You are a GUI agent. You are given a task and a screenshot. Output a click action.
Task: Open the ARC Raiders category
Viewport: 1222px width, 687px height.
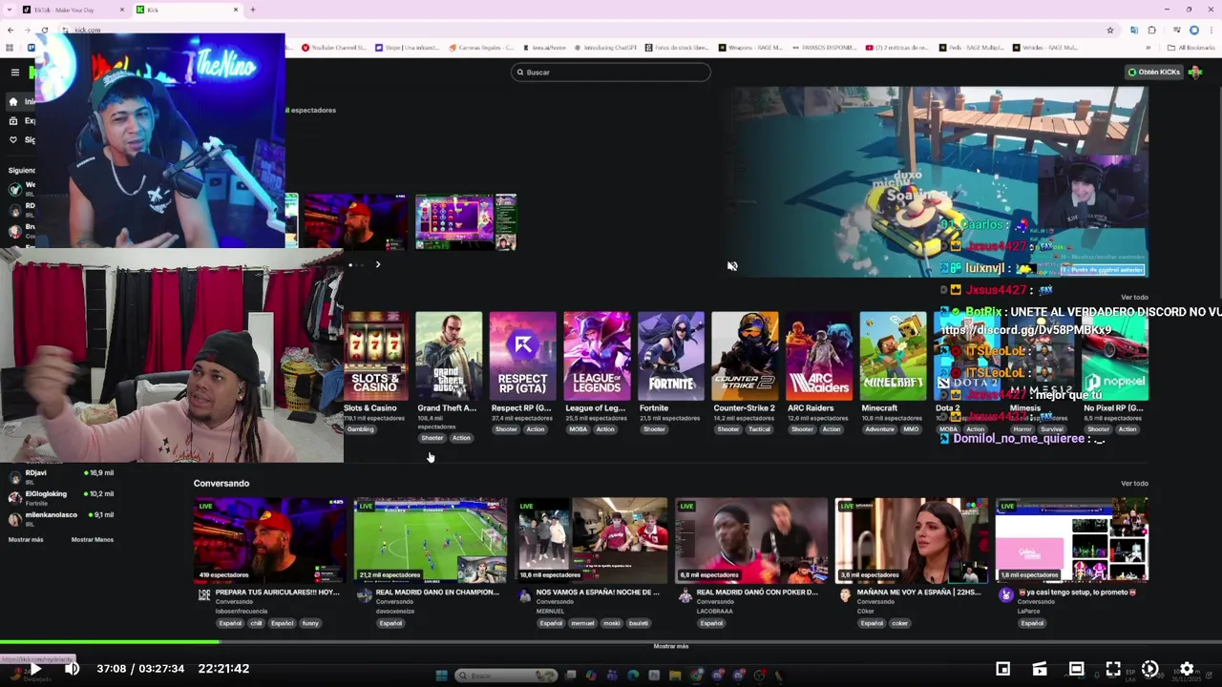[819, 355]
